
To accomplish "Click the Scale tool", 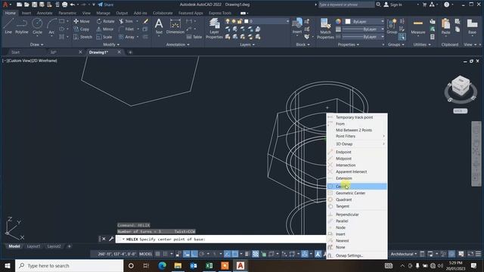I will point(104,37).
